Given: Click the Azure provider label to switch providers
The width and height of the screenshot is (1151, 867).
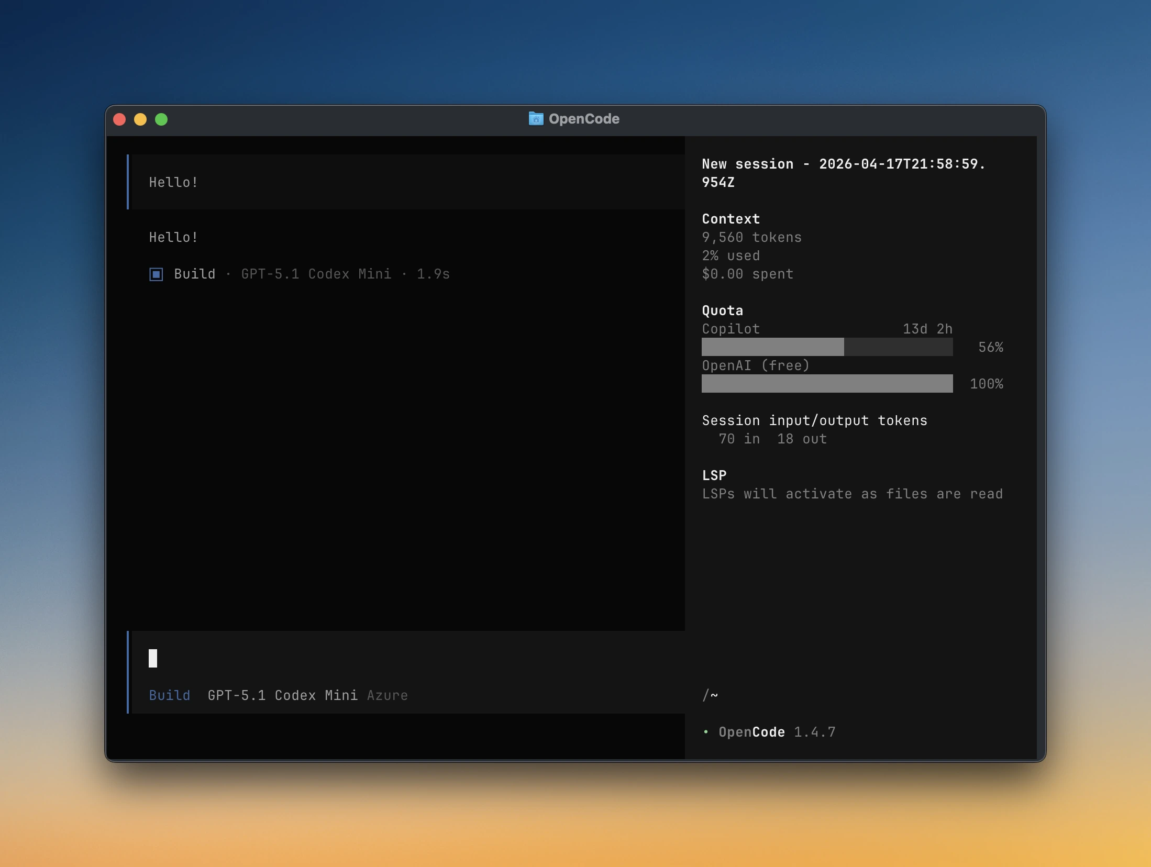Looking at the screenshot, I should [x=387, y=696].
